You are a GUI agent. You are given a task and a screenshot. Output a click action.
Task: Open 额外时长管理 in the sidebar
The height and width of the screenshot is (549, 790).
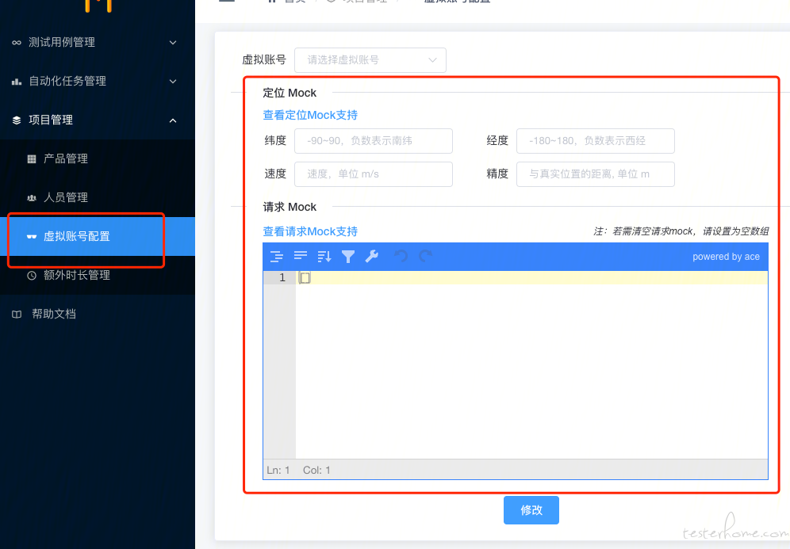pyautogui.click(x=98, y=275)
